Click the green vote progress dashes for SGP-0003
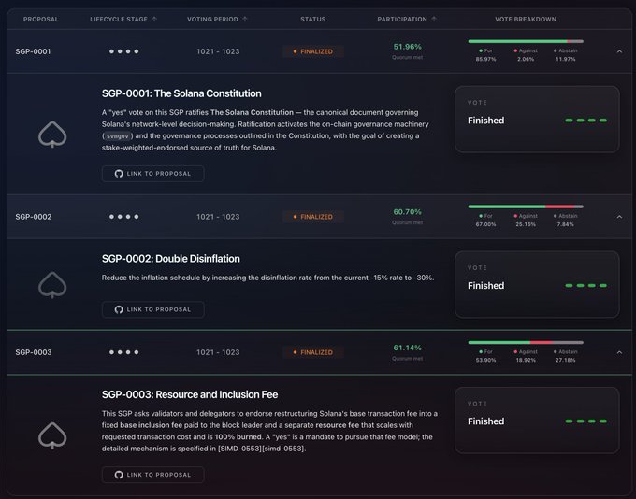The height and width of the screenshot is (499, 636). [585, 421]
